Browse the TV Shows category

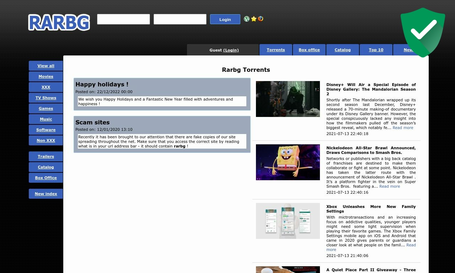[x=46, y=98]
